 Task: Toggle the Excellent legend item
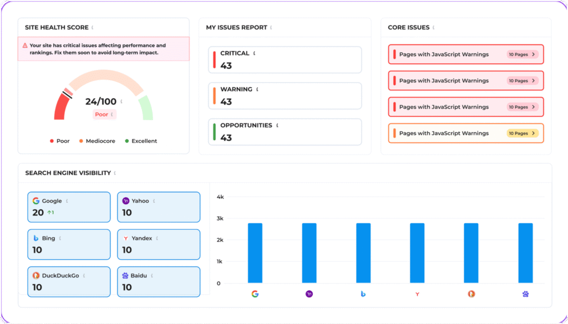141,141
